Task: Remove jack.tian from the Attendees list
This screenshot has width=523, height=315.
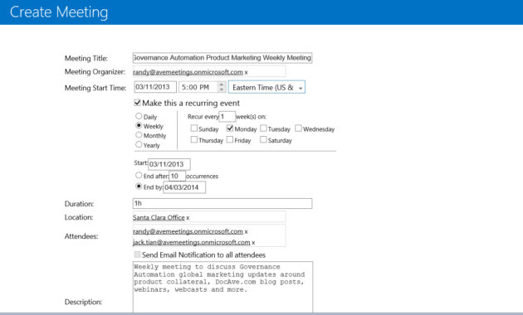Action: [253, 242]
